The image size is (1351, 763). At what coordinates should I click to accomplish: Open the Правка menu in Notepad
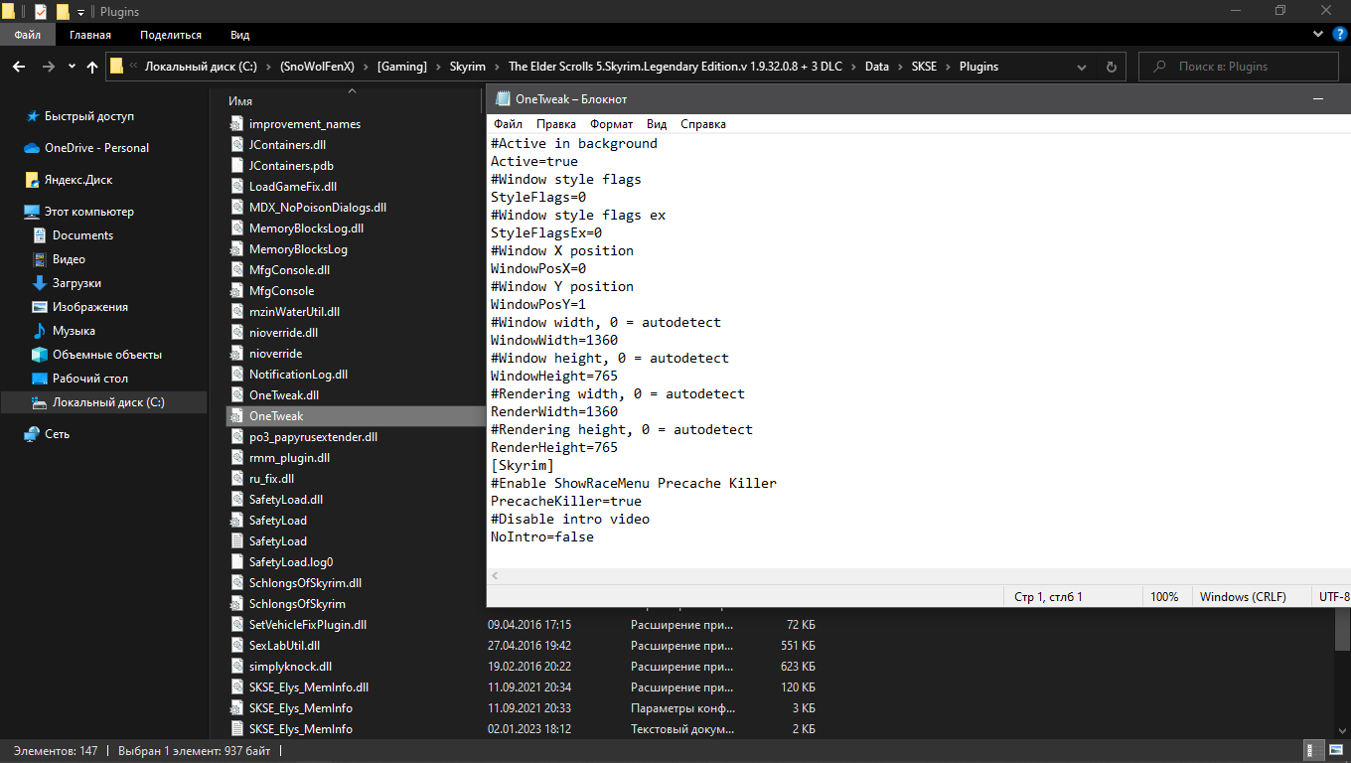pyautogui.click(x=555, y=124)
